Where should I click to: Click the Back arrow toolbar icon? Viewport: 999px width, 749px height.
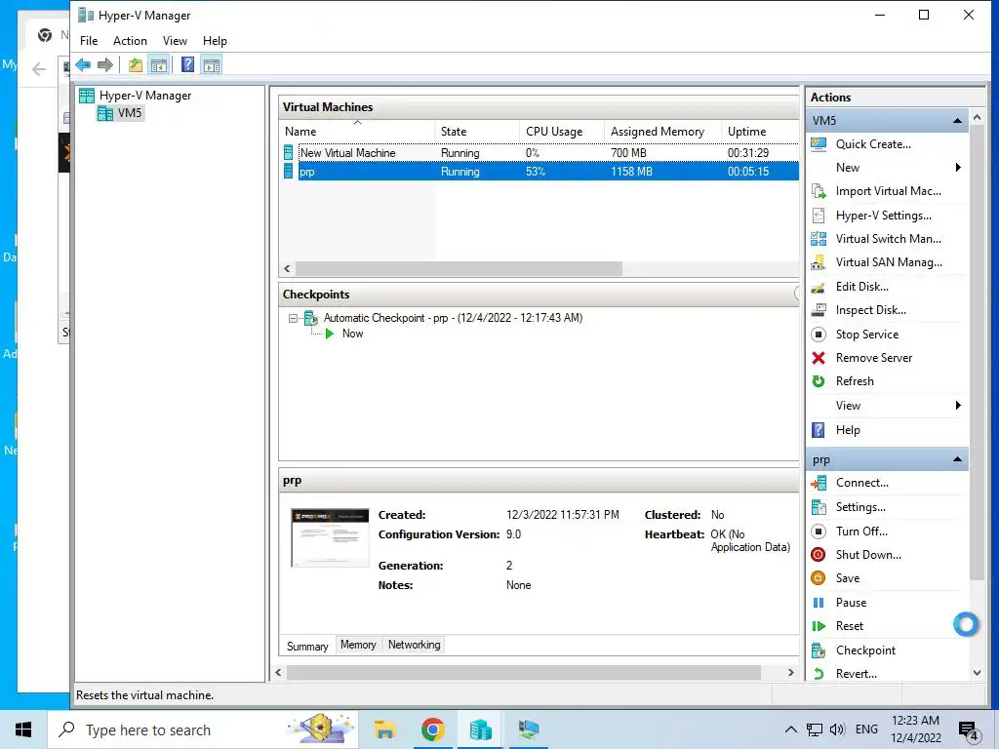(83, 64)
